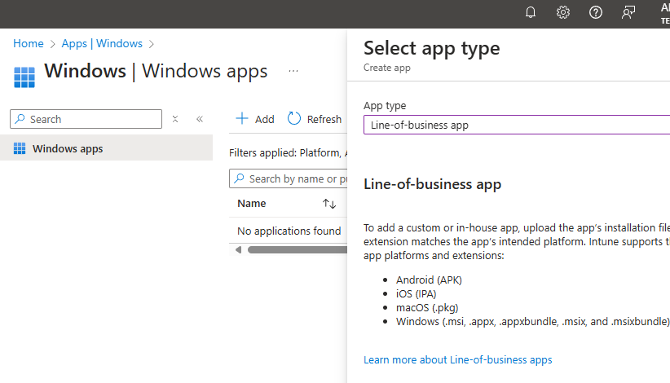Click the Windows (.msi, .appx) list item
The width and height of the screenshot is (670, 383).
pos(532,322)
